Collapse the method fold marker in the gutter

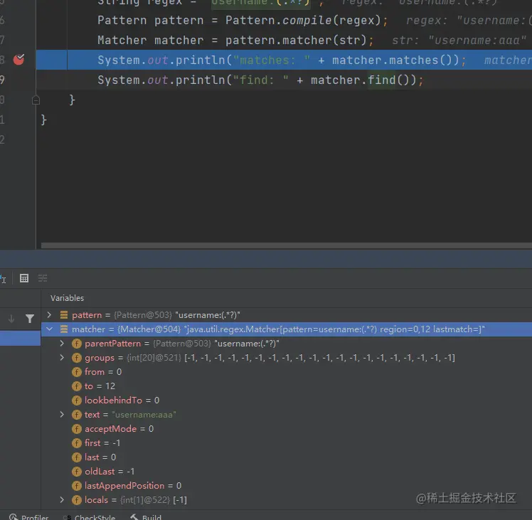coord(36,100)
